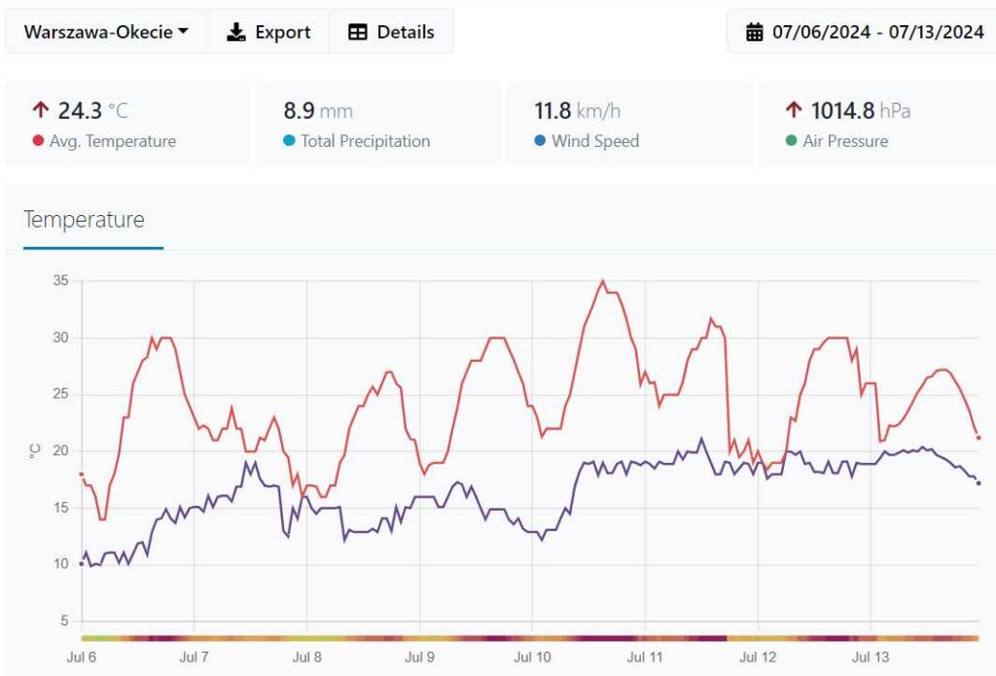This screenshot has width=996, height=676.
Task: Click the blue Wind Speed legend dot
Action: pos(540,141)
